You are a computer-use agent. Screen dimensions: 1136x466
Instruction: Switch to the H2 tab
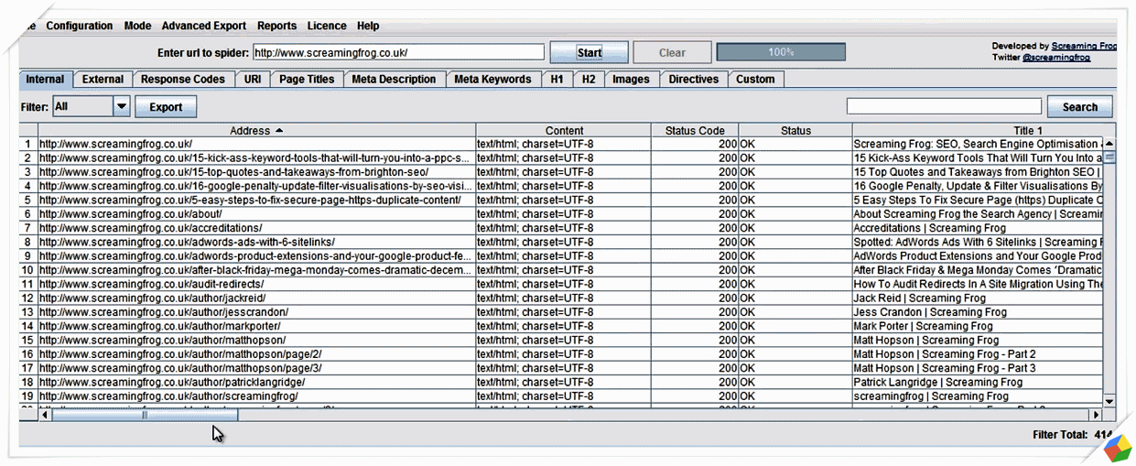[x=588, y=80]
